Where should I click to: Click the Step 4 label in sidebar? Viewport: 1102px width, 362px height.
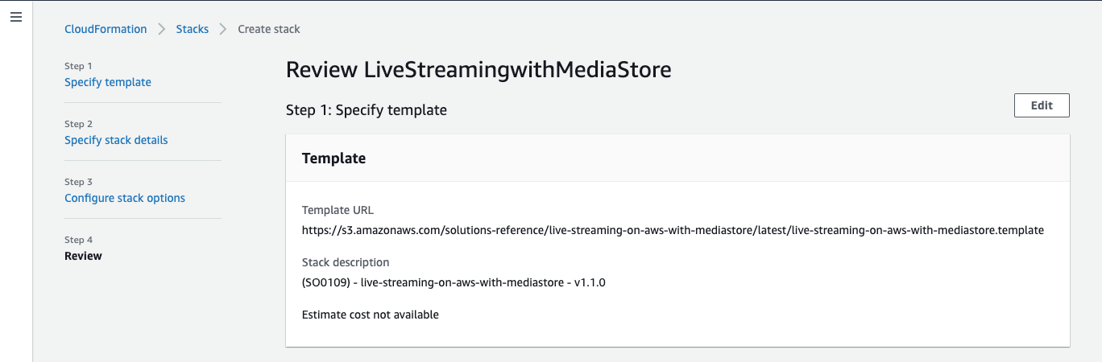(79, 240)
